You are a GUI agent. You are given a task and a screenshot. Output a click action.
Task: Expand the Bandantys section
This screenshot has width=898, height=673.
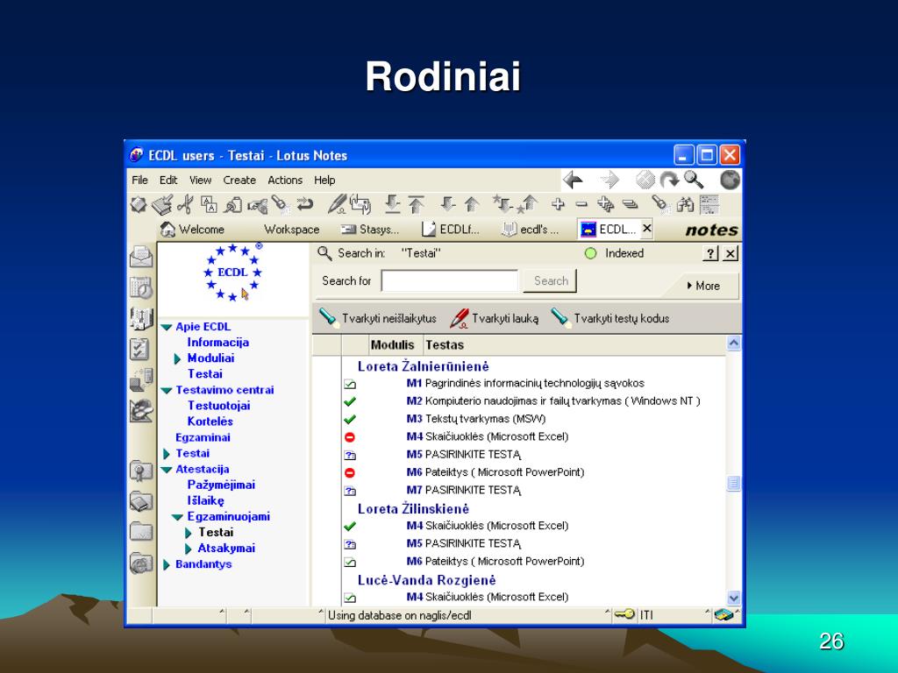click(x=167, y=565)
